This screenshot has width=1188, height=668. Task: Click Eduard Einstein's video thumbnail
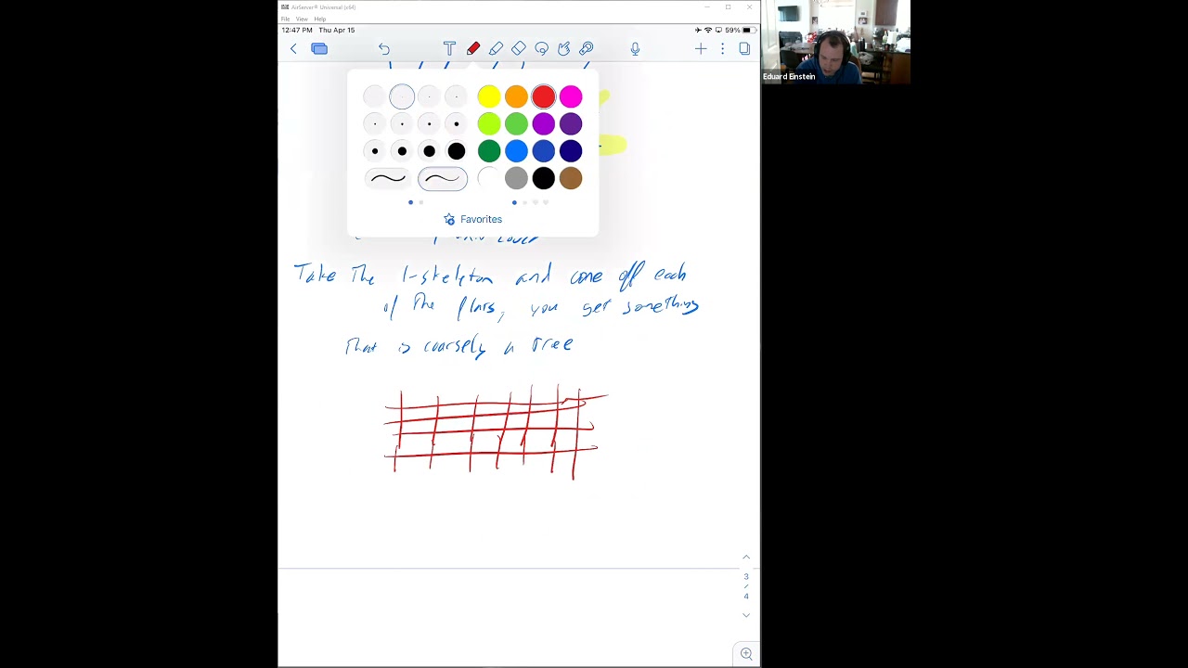click(835, 42)
